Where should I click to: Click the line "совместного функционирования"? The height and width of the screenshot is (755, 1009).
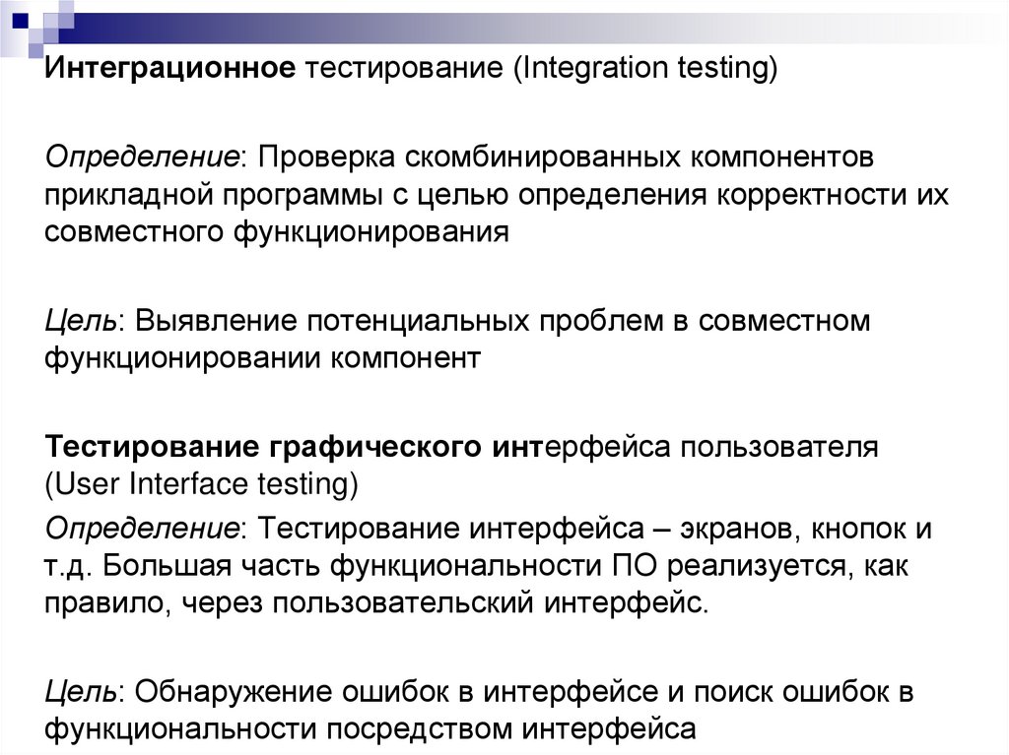pyautogui.click(x=277, y=231)
